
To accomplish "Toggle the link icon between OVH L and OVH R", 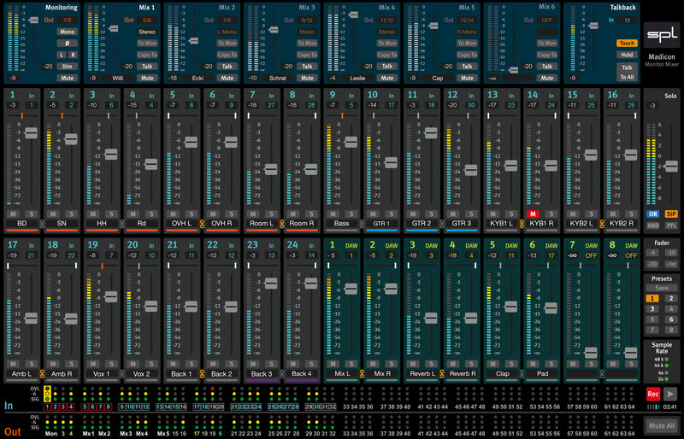I will [202, 224].
